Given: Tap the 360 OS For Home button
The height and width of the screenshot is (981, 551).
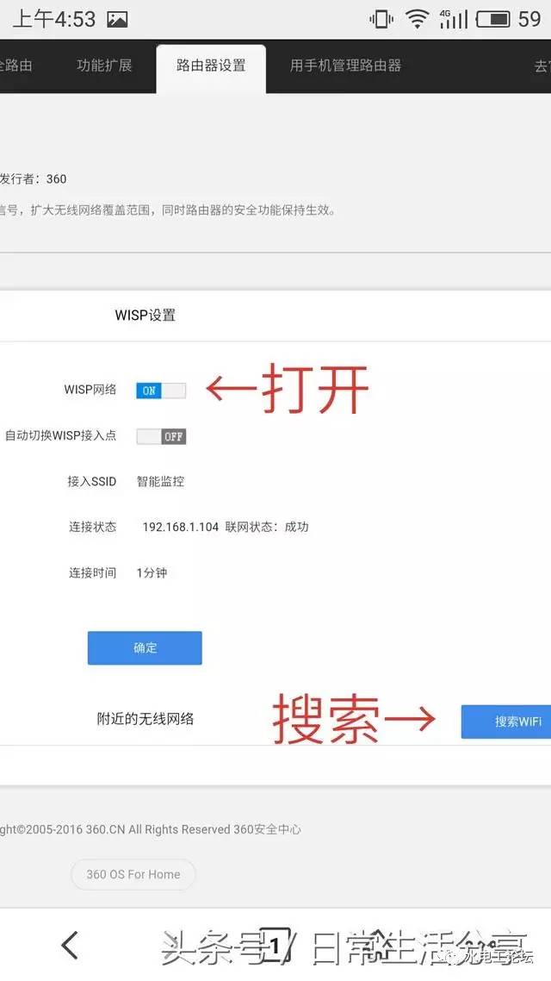Looking at the screenshot, I should (133, 874).
